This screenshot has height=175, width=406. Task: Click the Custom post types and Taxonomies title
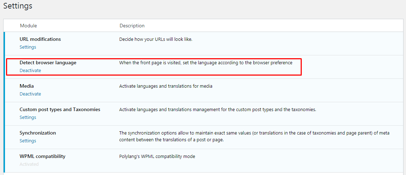click(60, 110)
